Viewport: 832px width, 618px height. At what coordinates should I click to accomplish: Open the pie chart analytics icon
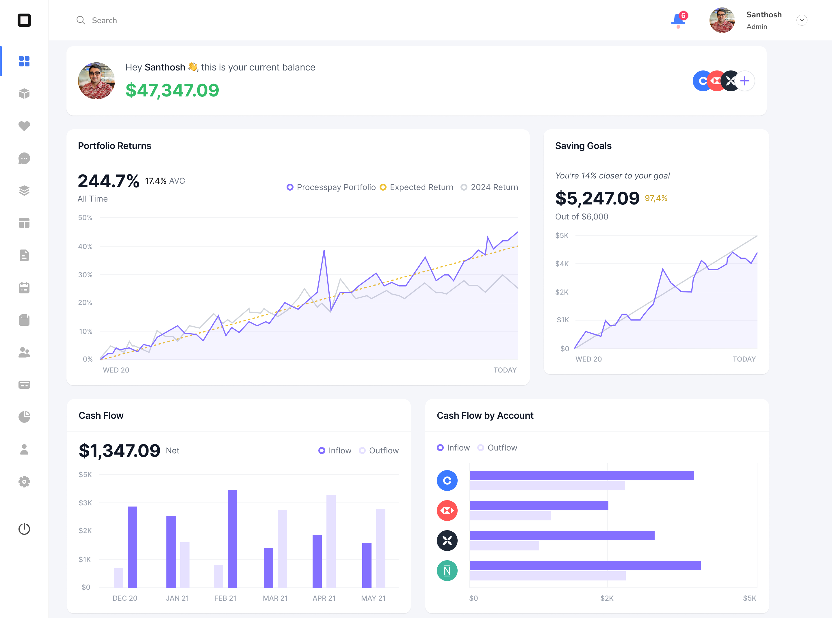click(24, 417)
